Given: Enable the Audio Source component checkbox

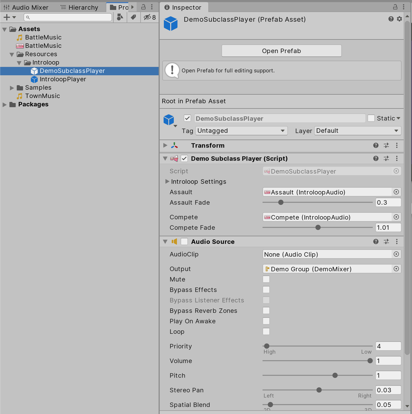Looking at the screenshot, I should click(184, 241).
